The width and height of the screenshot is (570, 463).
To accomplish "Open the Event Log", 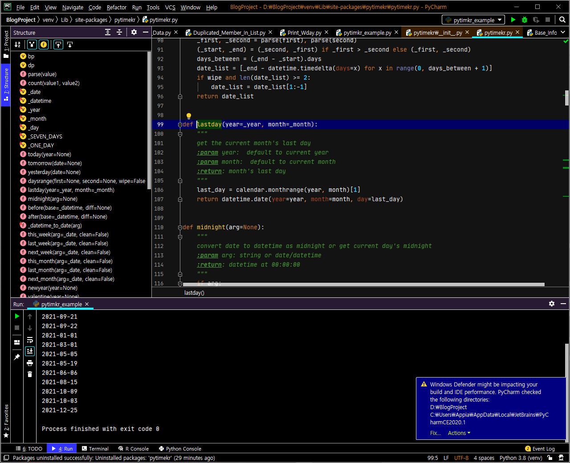I will point(540,449).
